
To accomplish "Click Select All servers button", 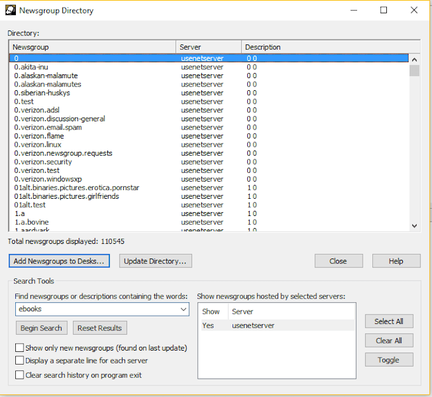I will 389,321.
